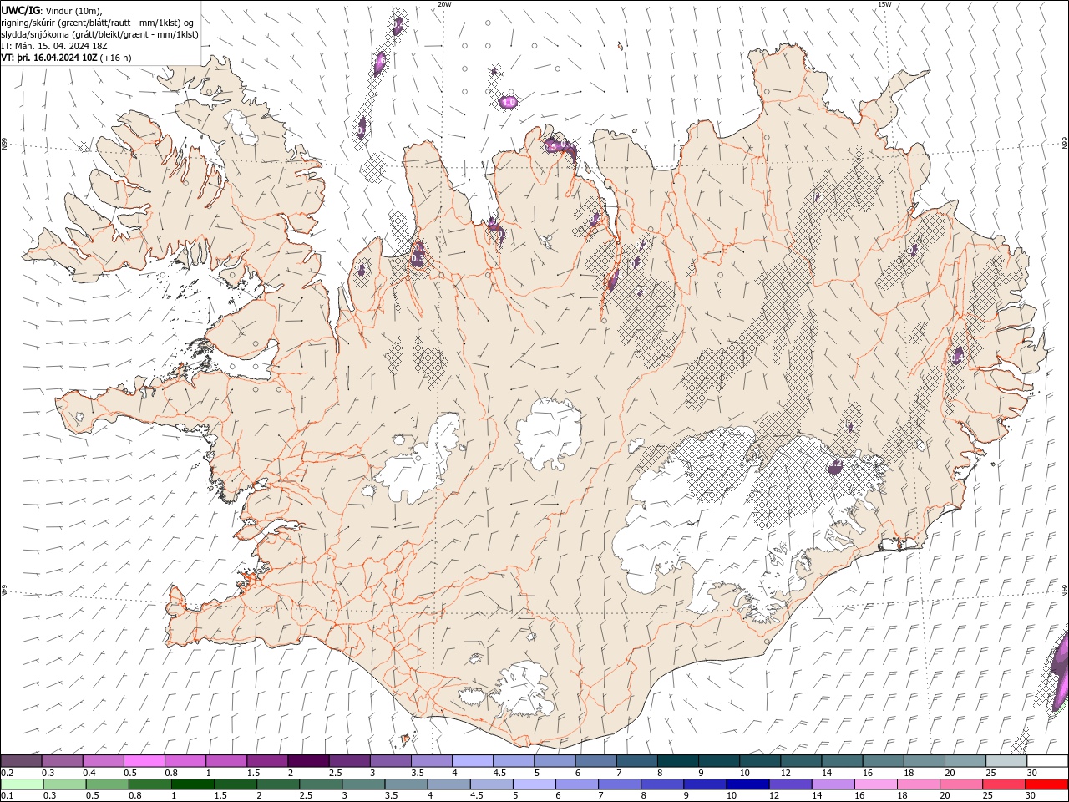Pick the deep blue swatch labelled 10 in bottom row
Image resolution: width=1069 pixels, height=802 pixels.
pos(747,784)
